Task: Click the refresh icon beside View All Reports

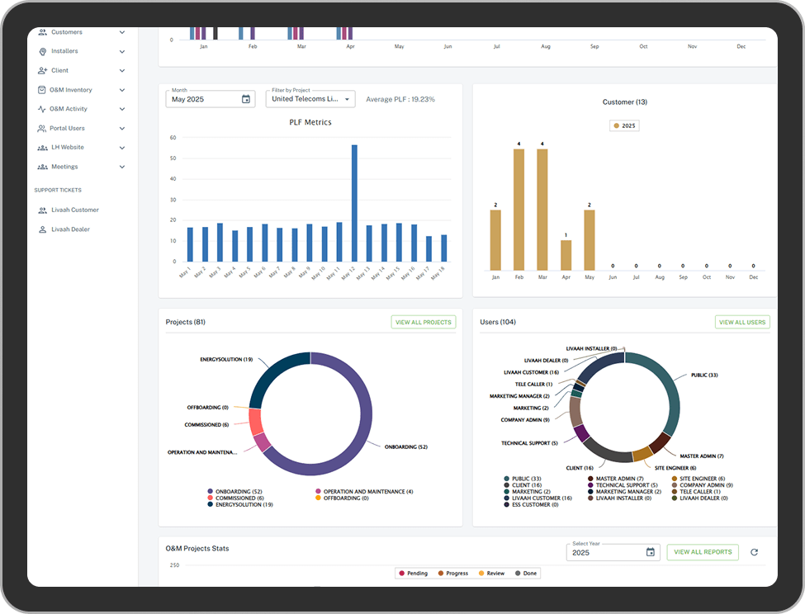Action: point(754,552)
